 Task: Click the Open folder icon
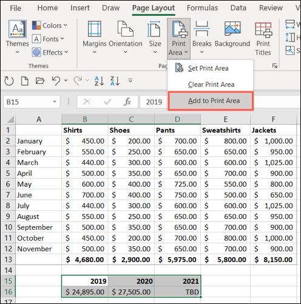pos(40,81)
